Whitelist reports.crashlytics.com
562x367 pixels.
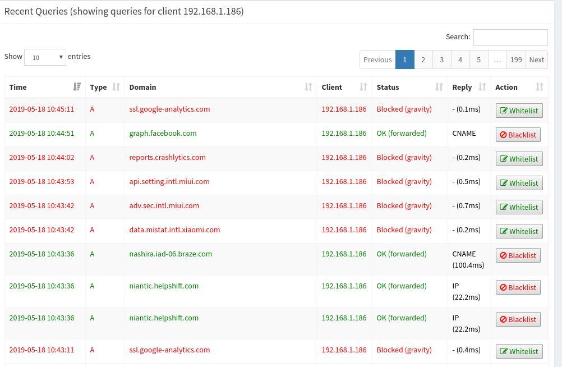519,159
